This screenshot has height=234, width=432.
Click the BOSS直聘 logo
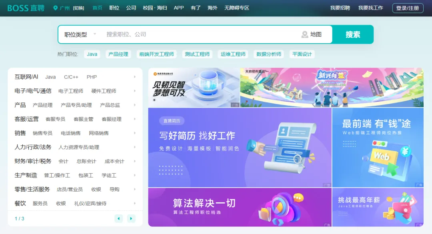pyautogui.click(x=26, y=8)
